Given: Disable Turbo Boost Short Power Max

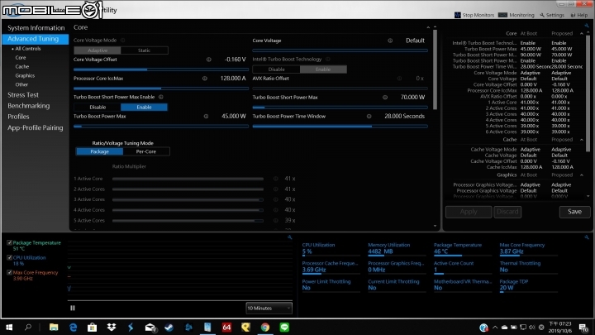Looking at the screenshot, I should point(98,107).
